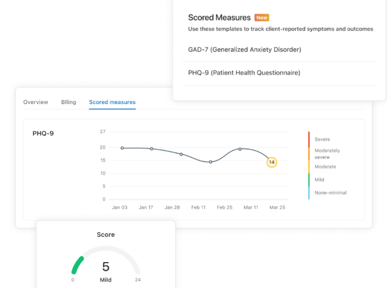Click the green Mild legend color segment
The image size is (387, 288).
pyautogui.click(x=309, y=180)
